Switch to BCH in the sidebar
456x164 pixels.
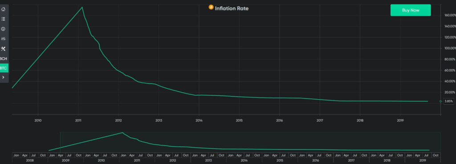pos(4,59)
